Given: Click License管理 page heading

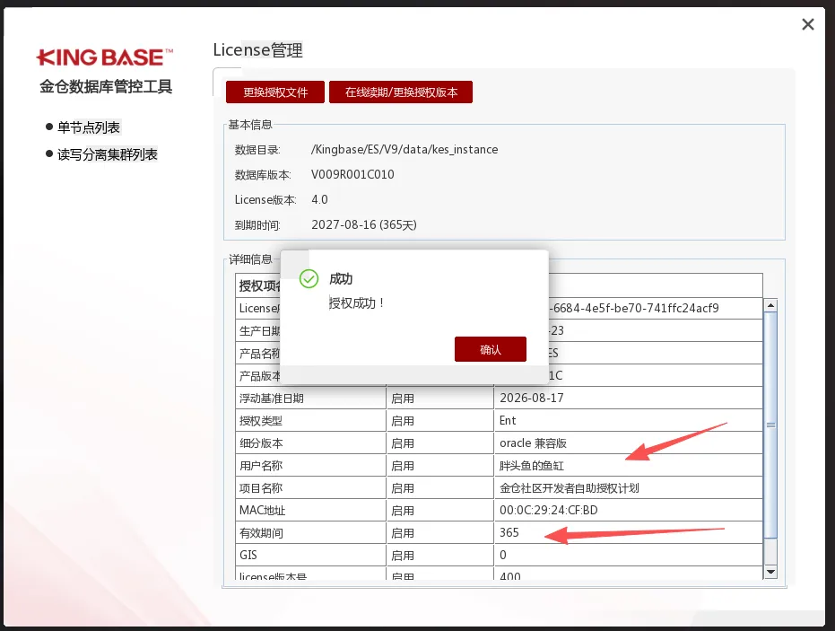Looking at the screenshot, I should tap(257, 50).
